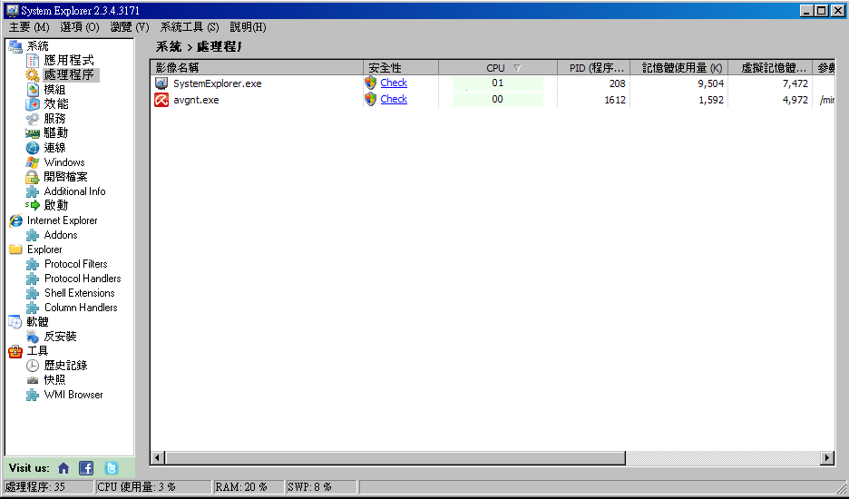Click the 驅動 hardware icon
849x499 pixels.
[x=33, y=133]
